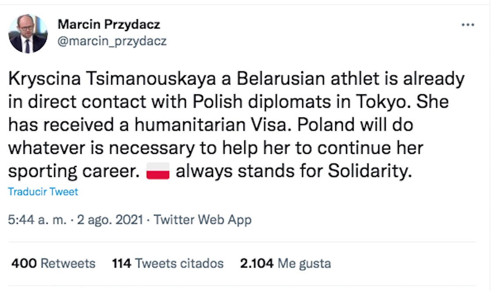Show the 114 Tweets citados
This screenshot has height=291, width=492.
click(x=168, y=263)
